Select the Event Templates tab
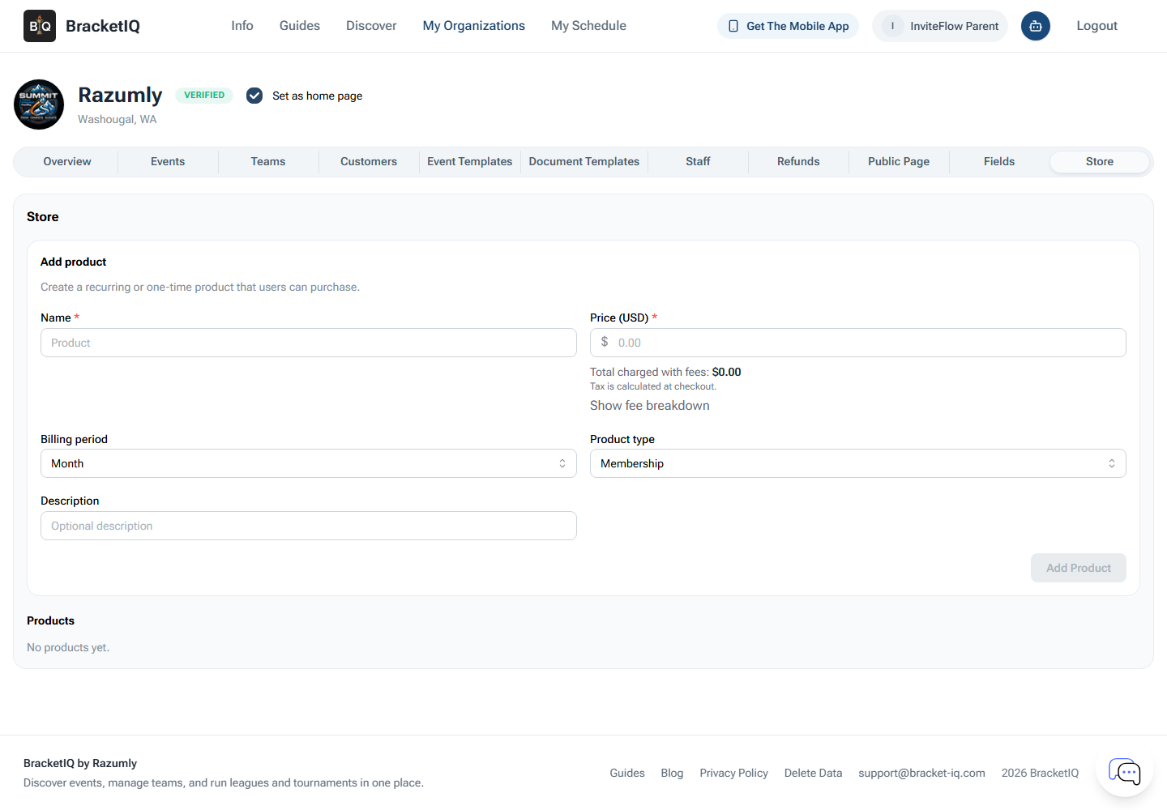The width and height of the screenshot is (1167, 810). tap(470, 161)
